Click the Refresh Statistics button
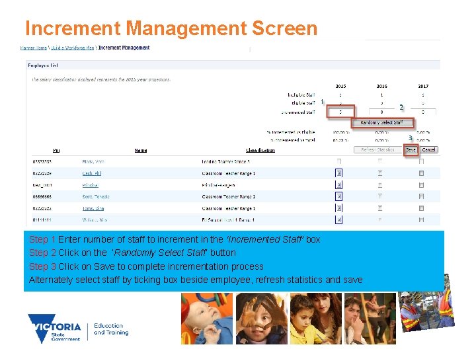Image resolution: width=476 pixels, height=357 pixels. 377,149
